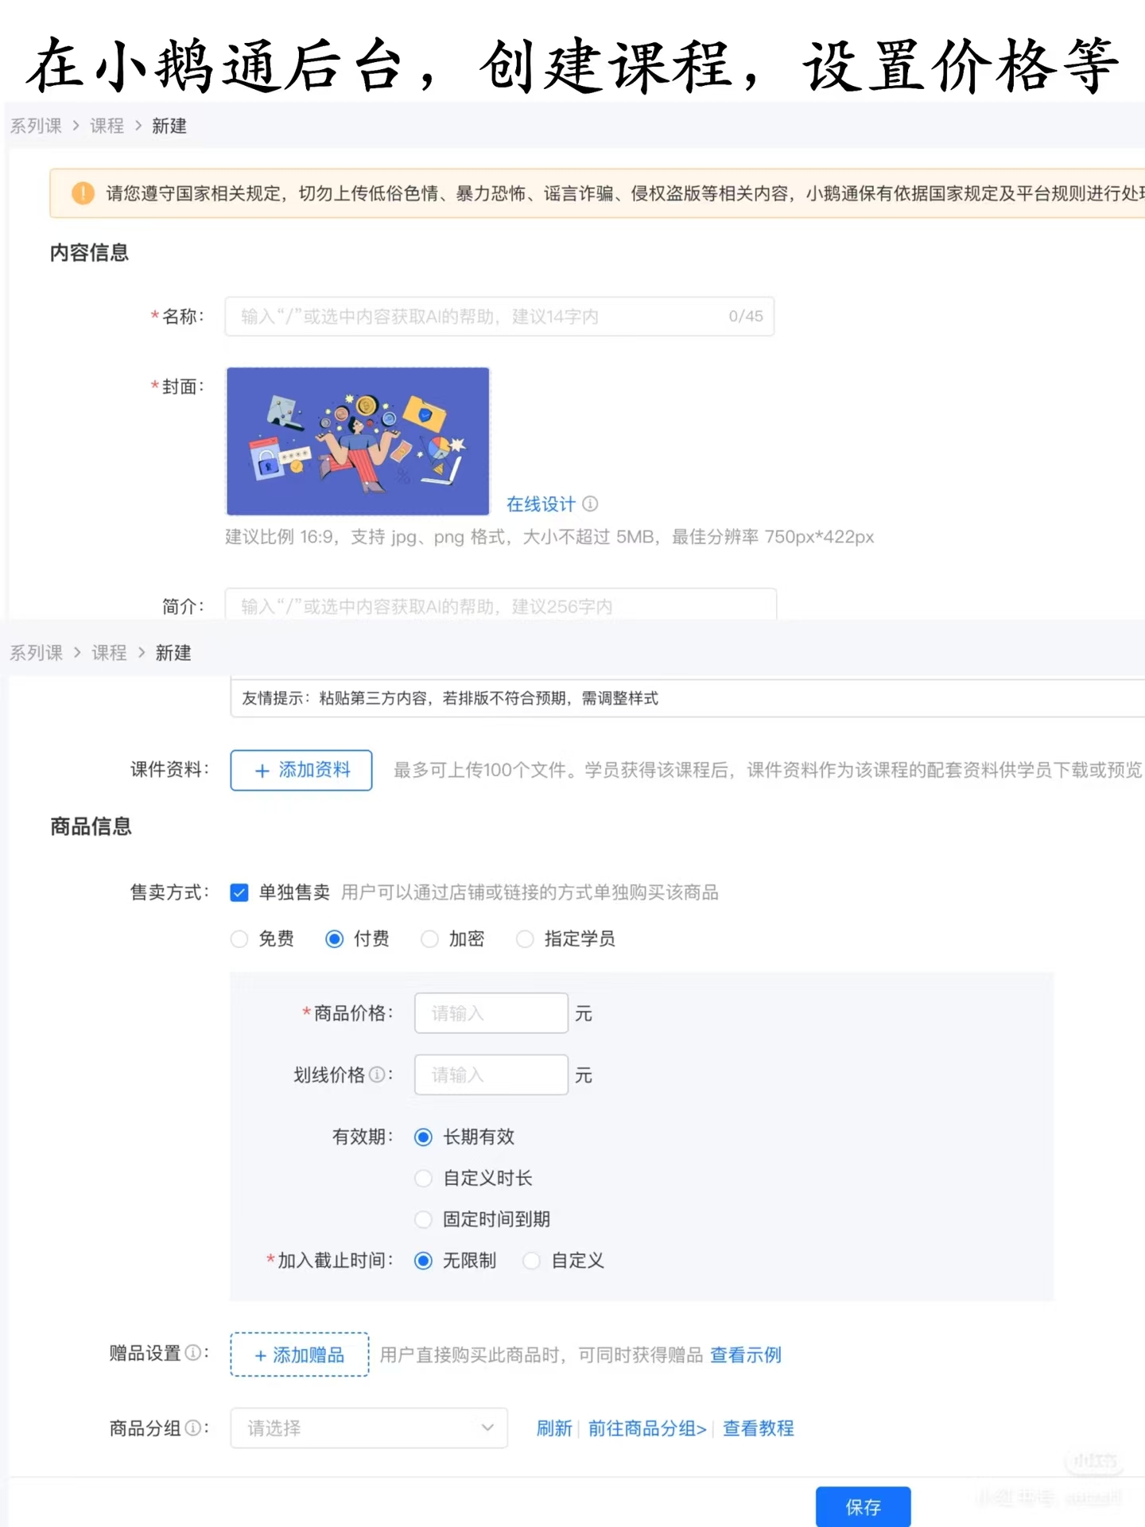Open the 商品分组 请选择 dropdown
Viewport: 1145px width, 1527px height.
tap(369, 1428)
